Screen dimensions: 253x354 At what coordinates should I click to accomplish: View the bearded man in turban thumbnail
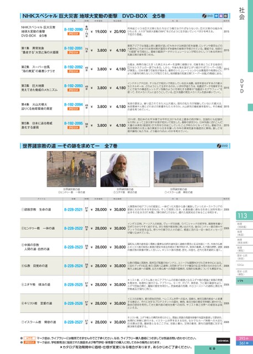point(125,169)
